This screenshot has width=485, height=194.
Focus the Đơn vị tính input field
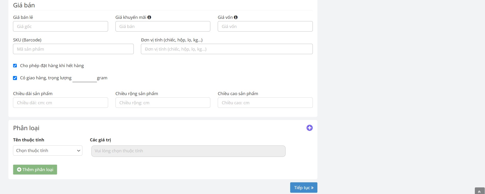(227, 49)
